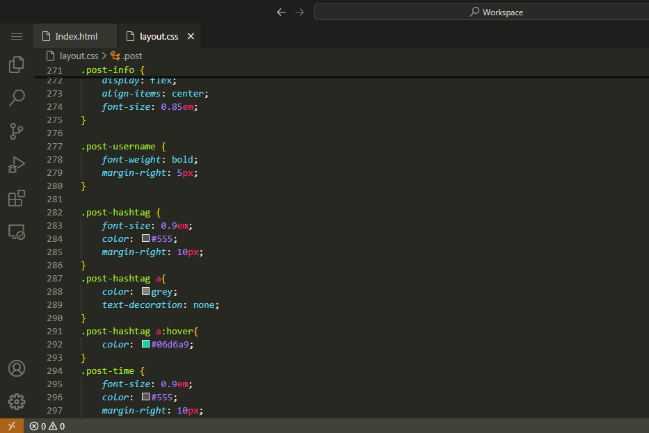Click the Go Back arrow

pyautogui.click(x=281, y=12)
